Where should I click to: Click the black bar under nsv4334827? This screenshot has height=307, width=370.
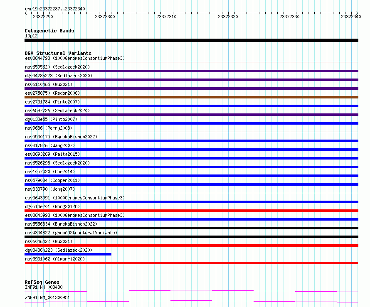(x=191, y=237)
